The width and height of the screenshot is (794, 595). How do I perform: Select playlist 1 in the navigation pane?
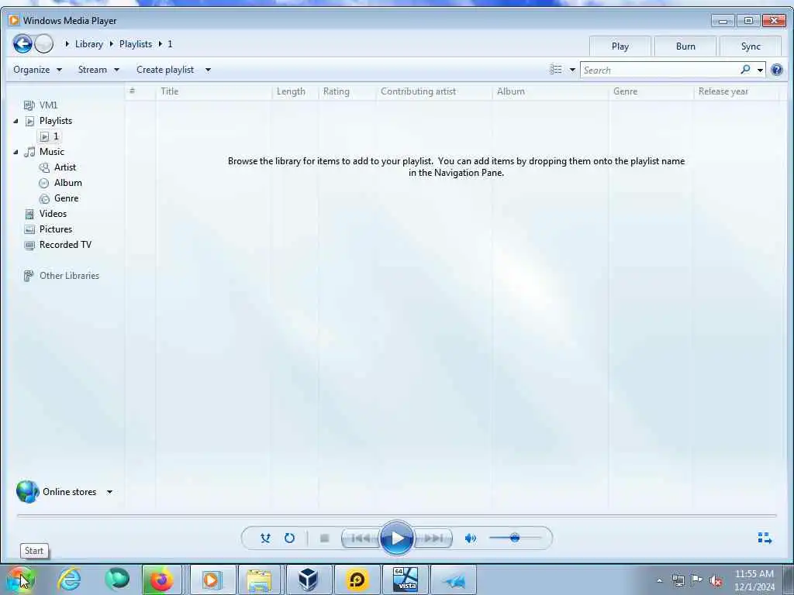(50, 136)
